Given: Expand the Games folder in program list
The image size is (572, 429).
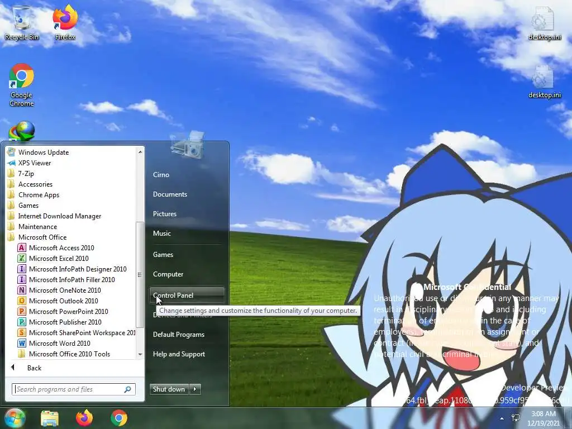Looking at the screenshot, I should point(23,205).
